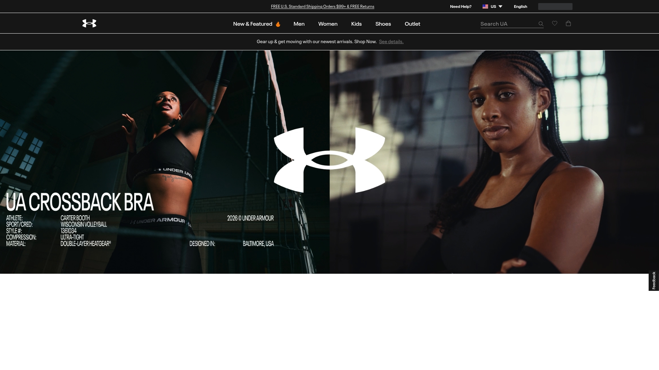This screenshot has width=659, height=370.
Task: Click the UA CROSSBACK BRA headline
Action: click(x=80, y=202)
